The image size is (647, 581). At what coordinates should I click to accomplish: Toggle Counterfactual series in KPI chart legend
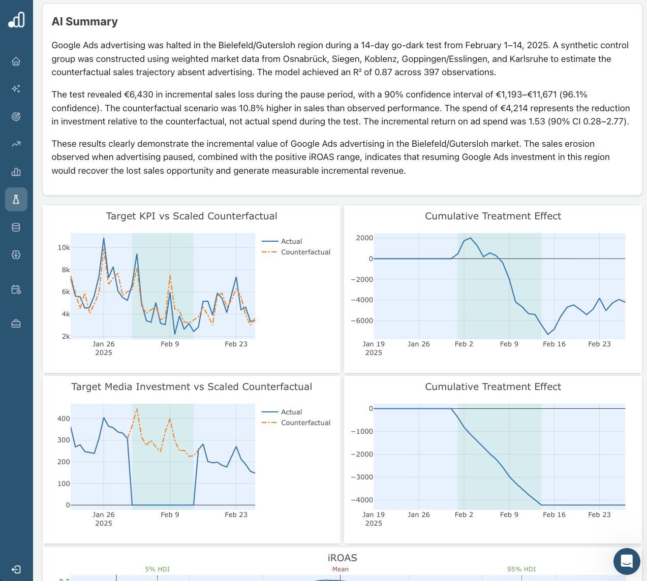point(305,252)
